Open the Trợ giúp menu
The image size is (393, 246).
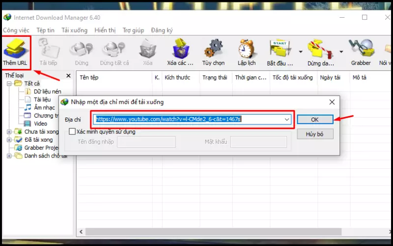[x=133, y=31]
